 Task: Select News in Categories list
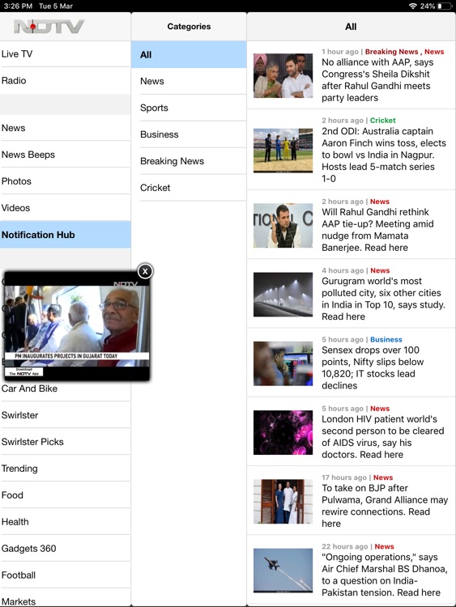click(x=189, y=81)
